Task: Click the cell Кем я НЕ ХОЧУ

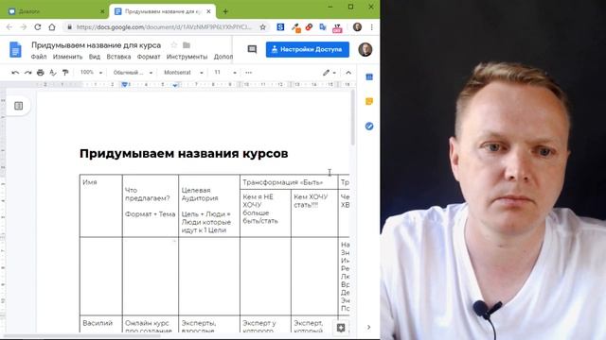Action: coord(265,212)
